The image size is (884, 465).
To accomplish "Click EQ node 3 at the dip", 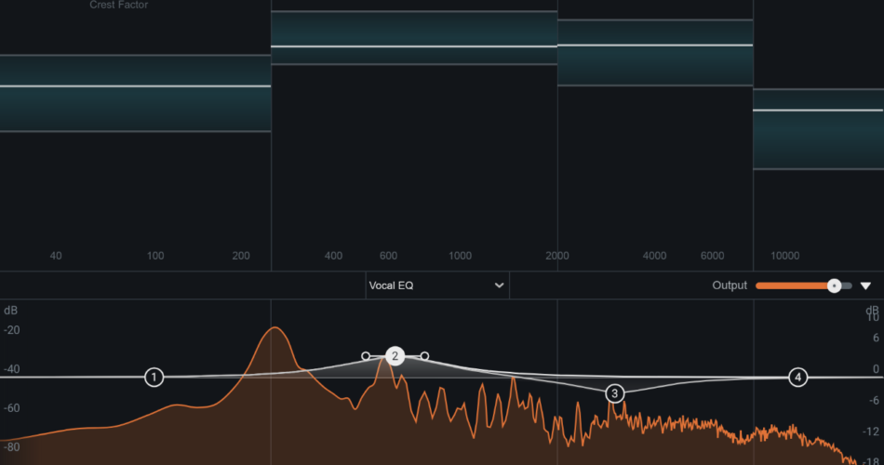I will (614, 393).
